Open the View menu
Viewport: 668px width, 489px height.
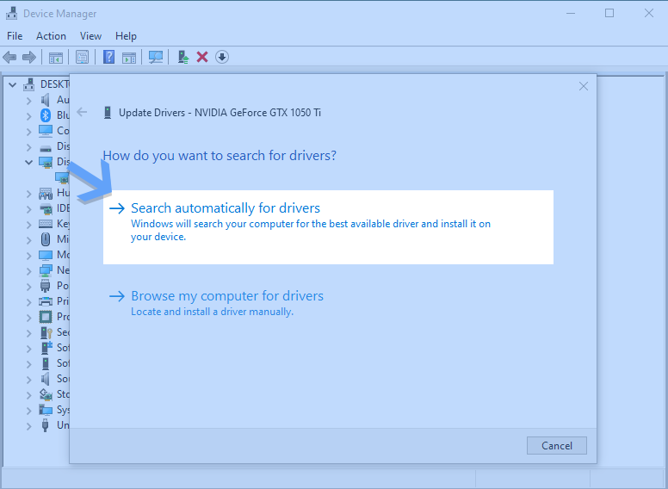click(x=90, y=36)
